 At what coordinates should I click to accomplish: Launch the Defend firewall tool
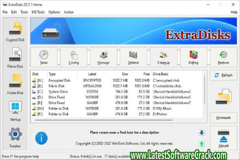133,57
